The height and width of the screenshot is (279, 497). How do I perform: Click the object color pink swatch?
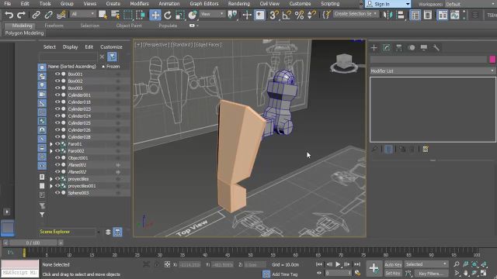coord(492,59)
